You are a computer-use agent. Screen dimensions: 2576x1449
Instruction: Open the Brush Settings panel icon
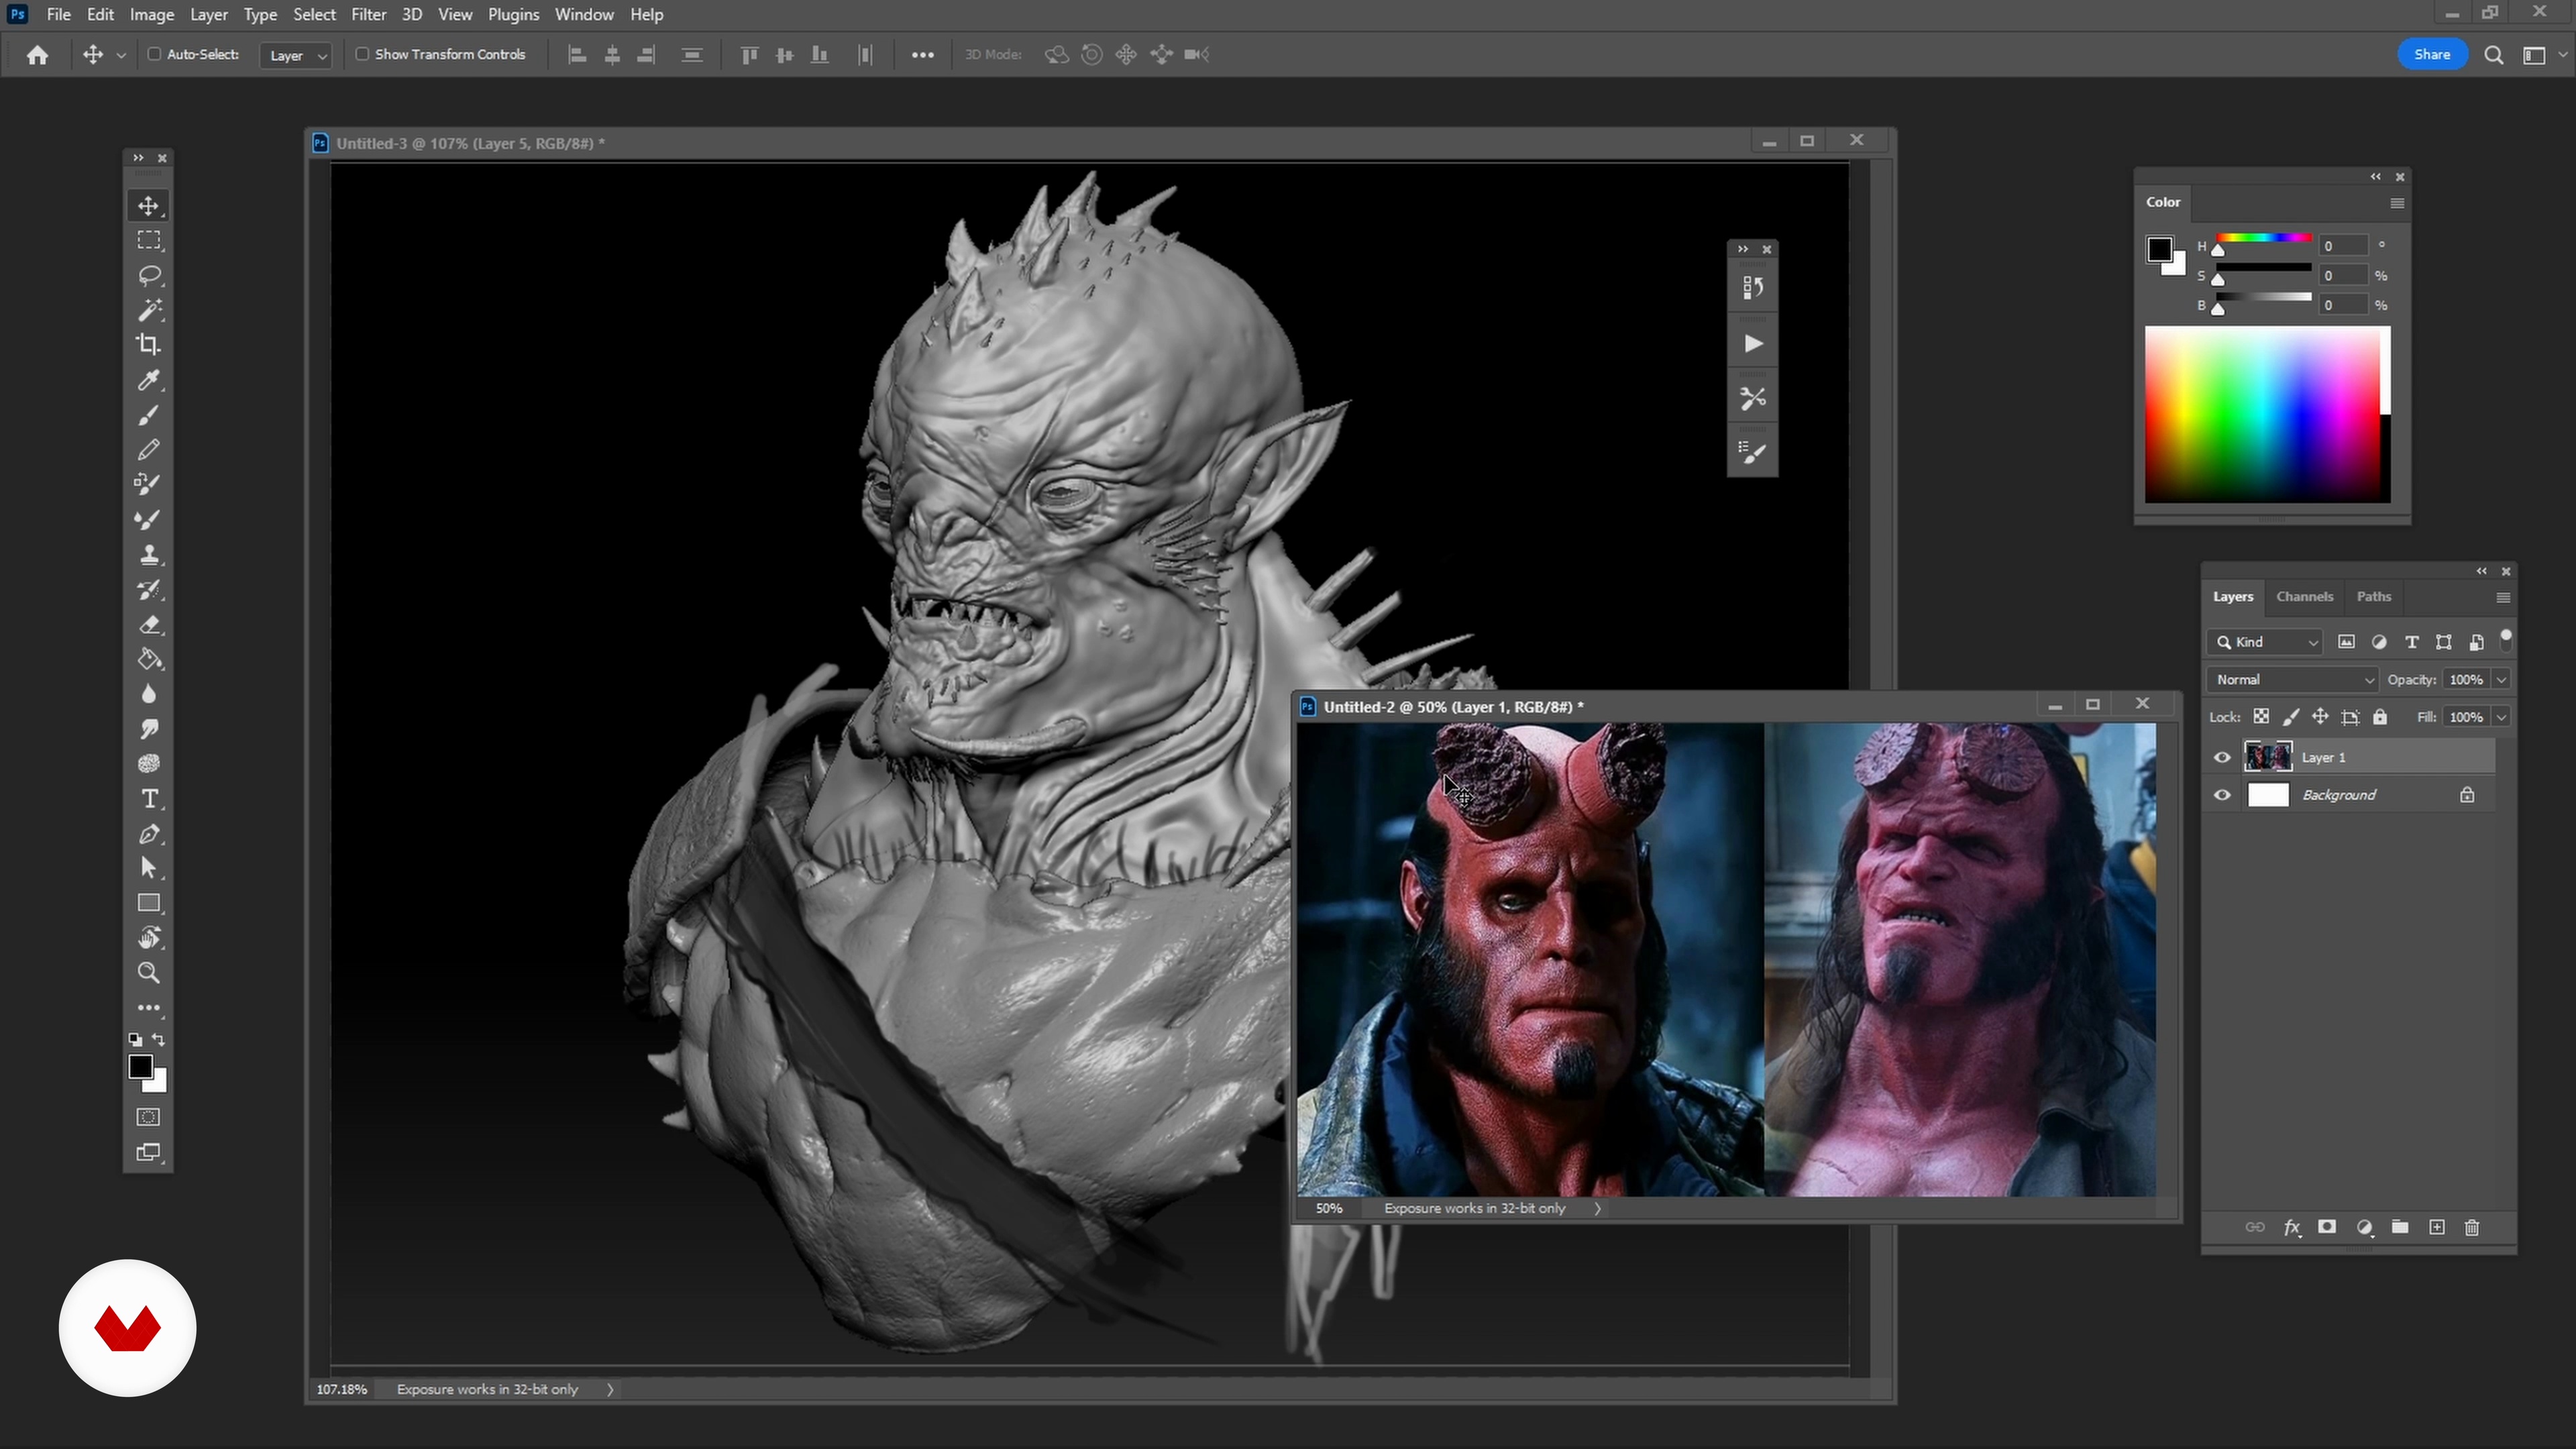click(1753, 454)
